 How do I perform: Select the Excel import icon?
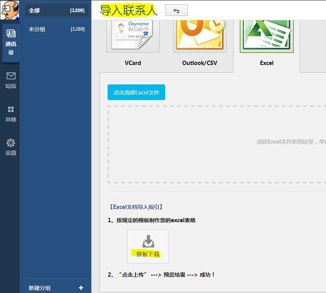[267, 35]
